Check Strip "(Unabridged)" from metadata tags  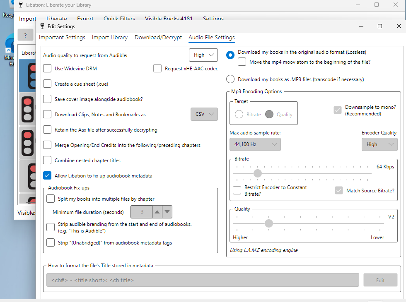(51, 242)
